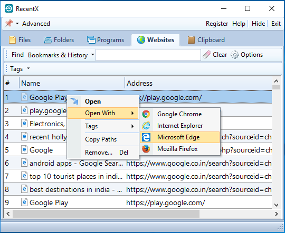
Task: Click Exit in the toolbar
Action: click(276, 24)
